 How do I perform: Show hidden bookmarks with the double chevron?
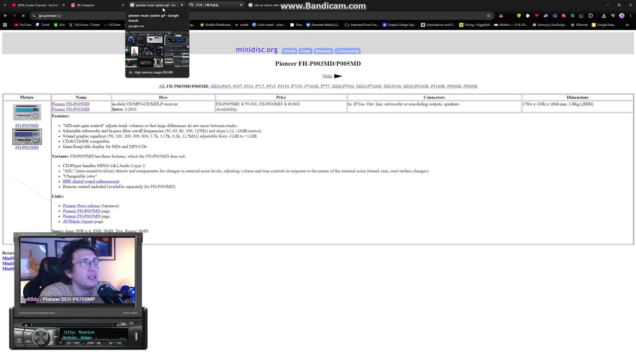coord(627,25)
